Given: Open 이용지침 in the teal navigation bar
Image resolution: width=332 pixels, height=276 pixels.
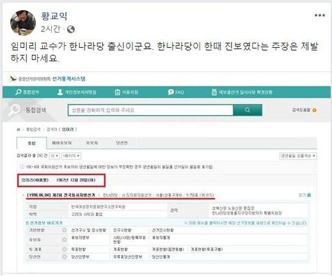Looking at the screenshot, I should tap(130, 92).
